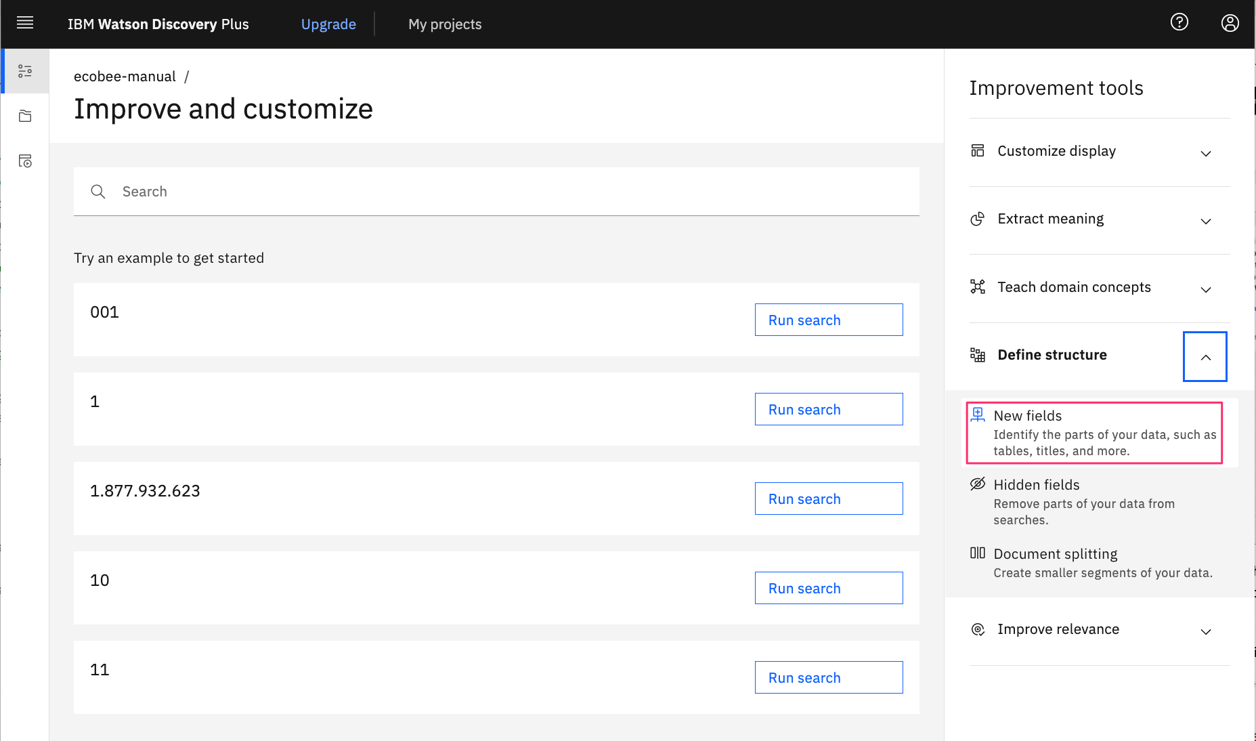The height and width of the screenshot is (741, 1256).
Task: Click into the Search input field
Action: pyautogui.click(x=496, y=192)
